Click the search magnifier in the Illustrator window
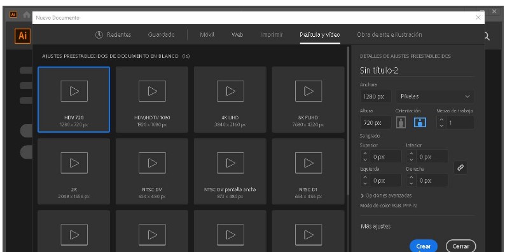The height and width of the screenshot is (252, 505). (487, 36)
